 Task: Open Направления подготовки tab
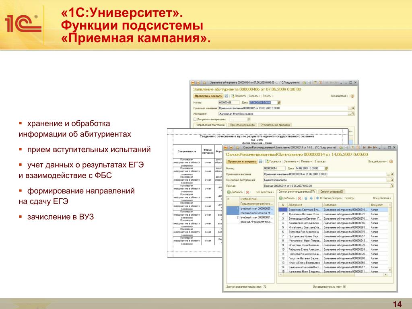click(x=210, y=125)
